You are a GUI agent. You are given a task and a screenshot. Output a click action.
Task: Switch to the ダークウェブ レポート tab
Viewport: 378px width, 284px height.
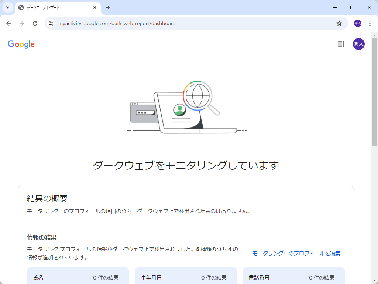(x=55, y=7)
